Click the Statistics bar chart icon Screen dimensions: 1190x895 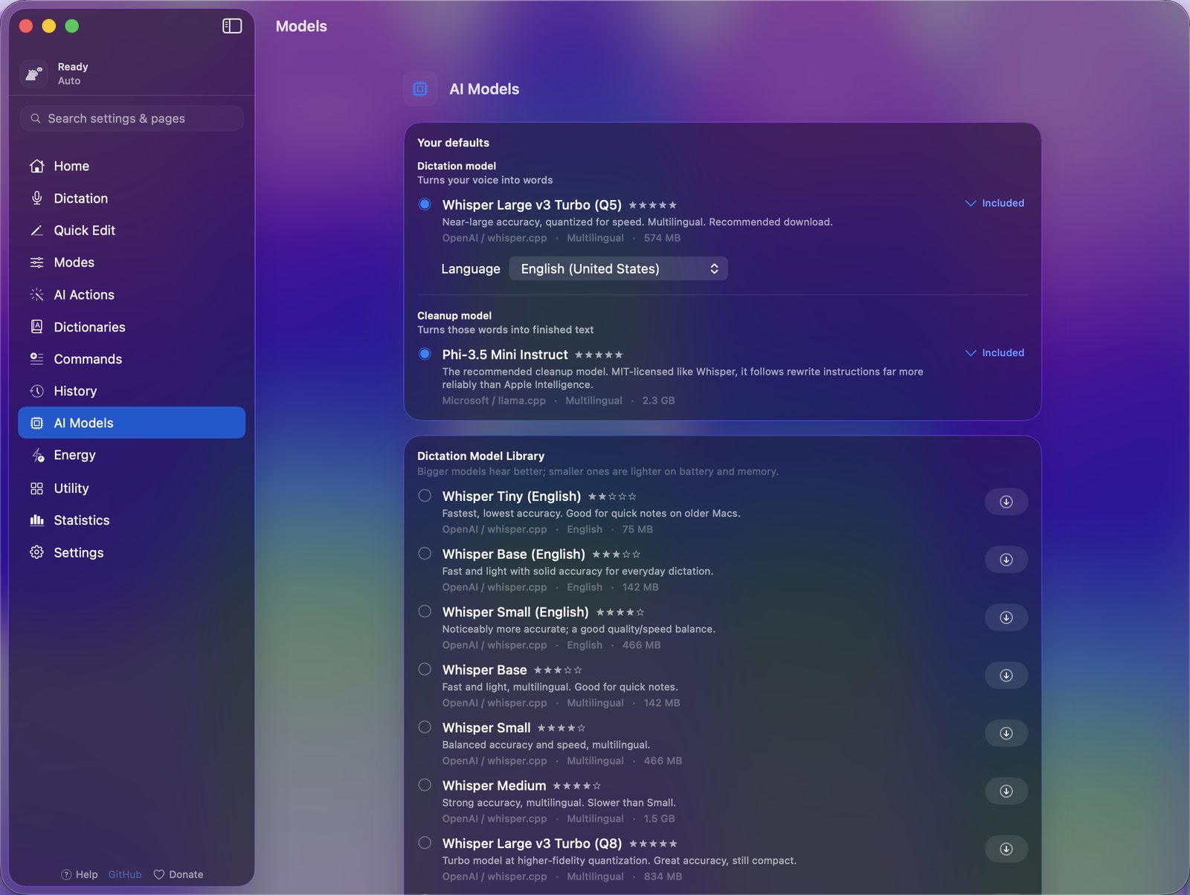(36, 520)
